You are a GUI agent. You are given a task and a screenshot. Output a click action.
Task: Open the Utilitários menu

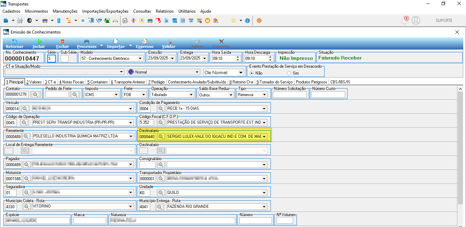click(187, 11)
